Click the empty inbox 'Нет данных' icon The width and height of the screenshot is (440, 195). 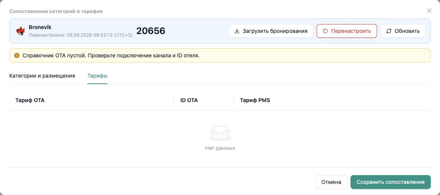point(220,133)
